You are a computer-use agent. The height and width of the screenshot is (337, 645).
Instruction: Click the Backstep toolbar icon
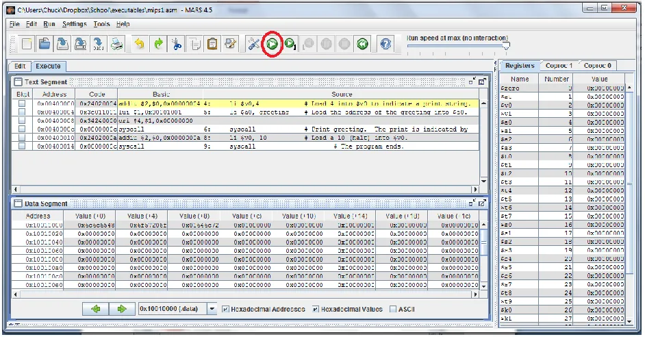[x=308, y=44]
